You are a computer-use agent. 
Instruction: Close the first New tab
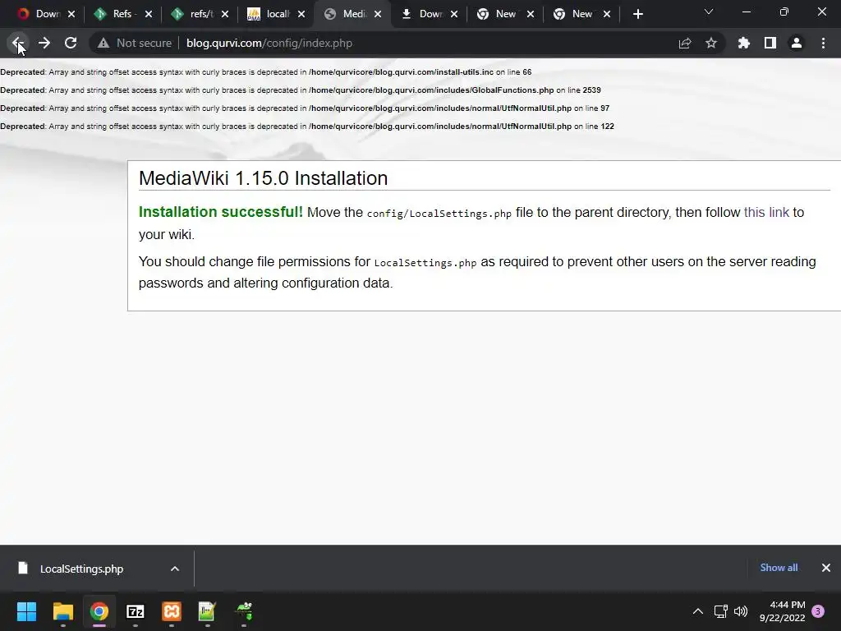pos(531,14)
